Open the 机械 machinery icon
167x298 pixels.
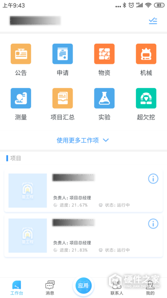pos(146,54)
